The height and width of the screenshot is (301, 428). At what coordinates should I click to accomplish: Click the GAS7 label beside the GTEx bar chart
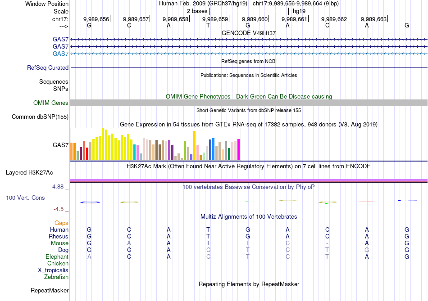(x=60, y=145)
